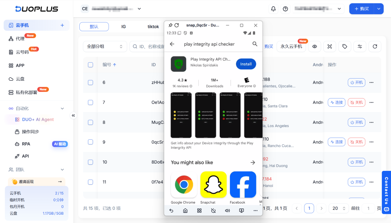Refresh the cloud phone list
This screenshot has height=223, width=391.
pyautogui.click(x=375, y=46)
